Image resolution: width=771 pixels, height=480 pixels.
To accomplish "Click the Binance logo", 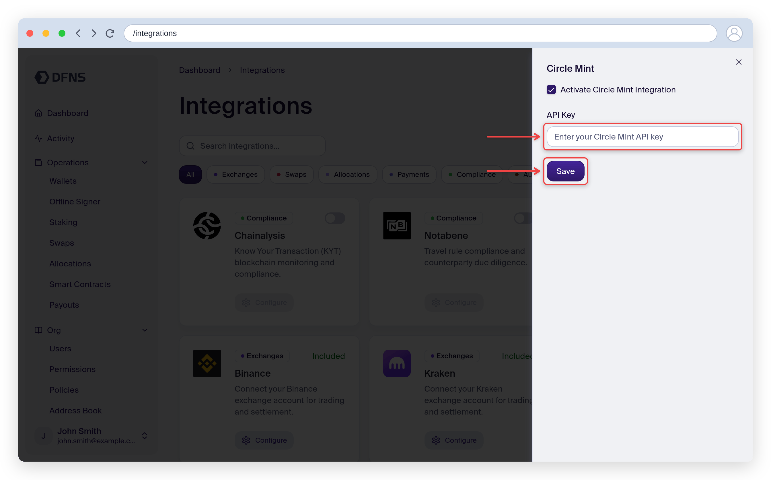I will pyautogui.click(x=207, y=363).
